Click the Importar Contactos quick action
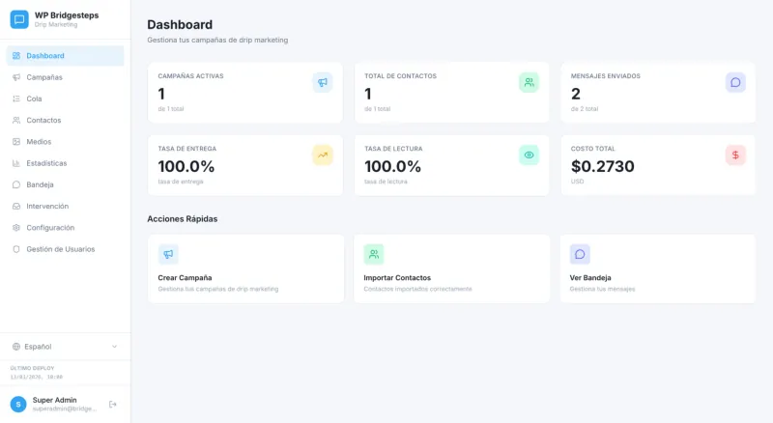773x423 pixels. click(x=451, y=268)
